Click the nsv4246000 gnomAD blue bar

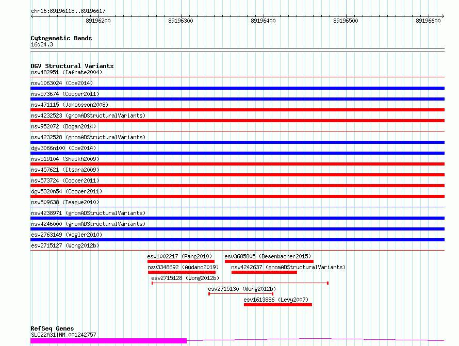coord(237,229)
